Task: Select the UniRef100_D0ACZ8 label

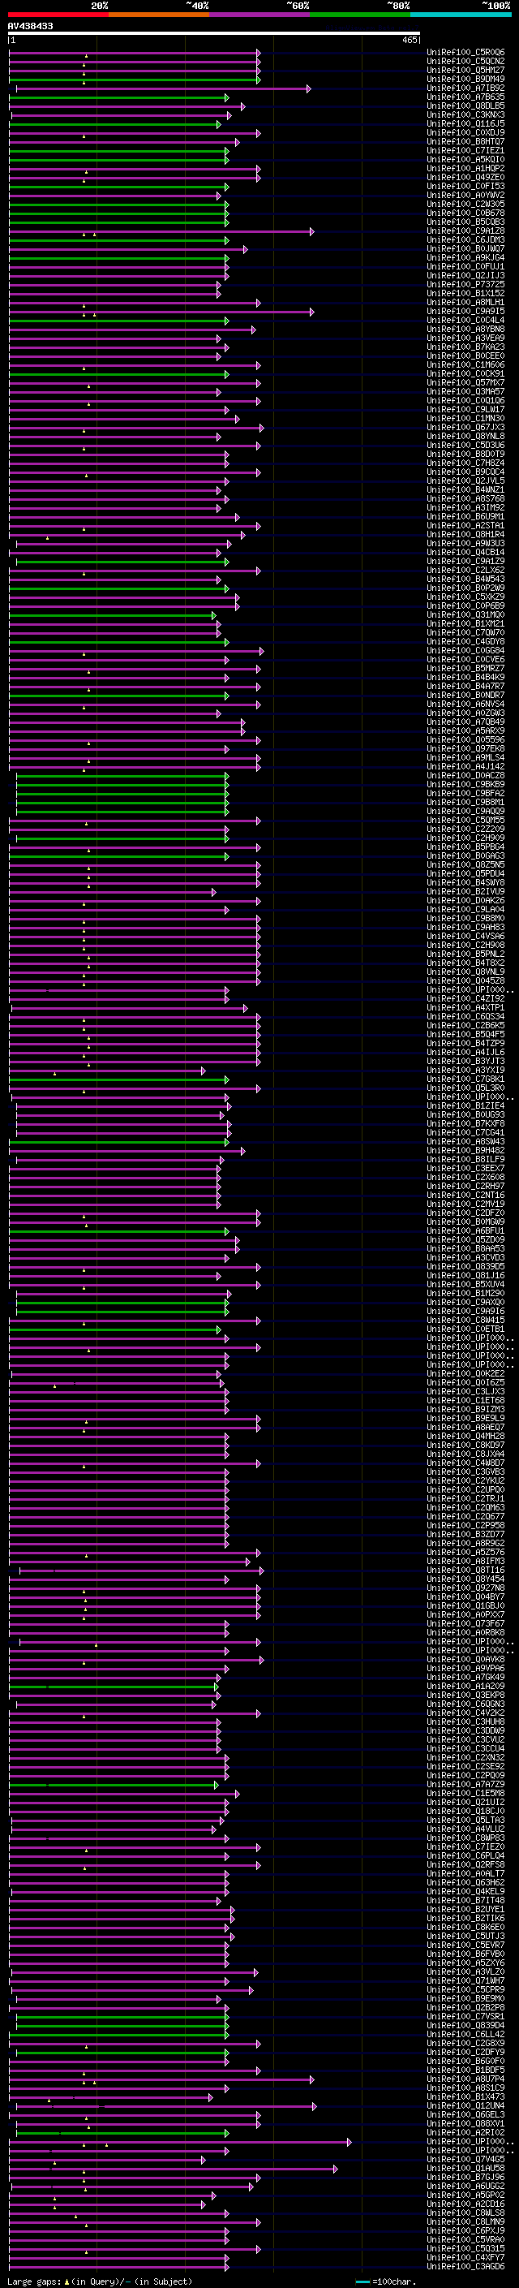Action: [x=465, y=775]
